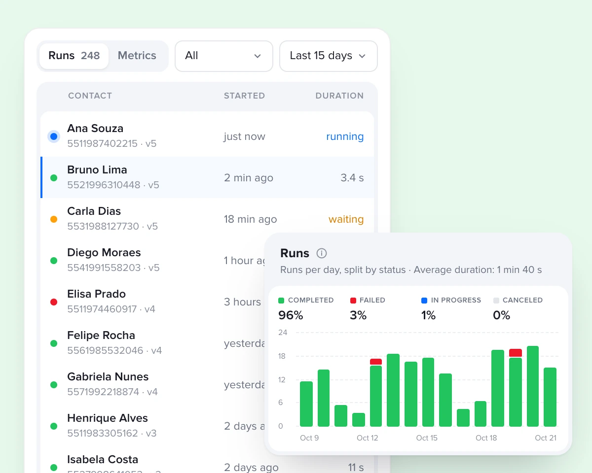
Task: Click the 11 s duration value
Action: 356,467
